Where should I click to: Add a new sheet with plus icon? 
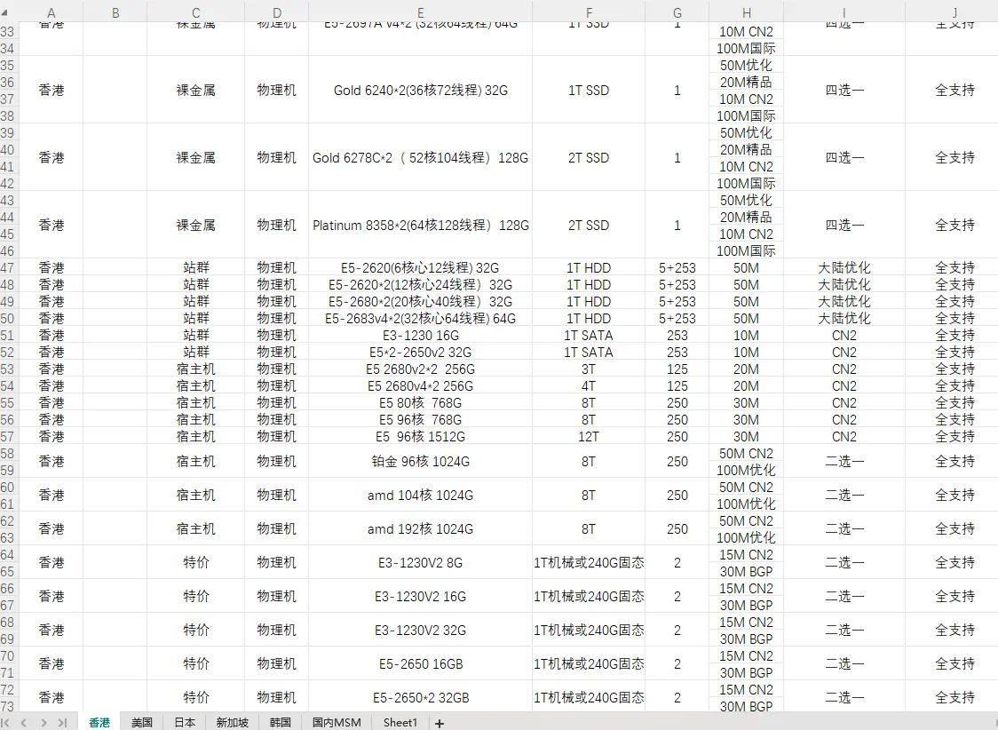pos(440,723)
